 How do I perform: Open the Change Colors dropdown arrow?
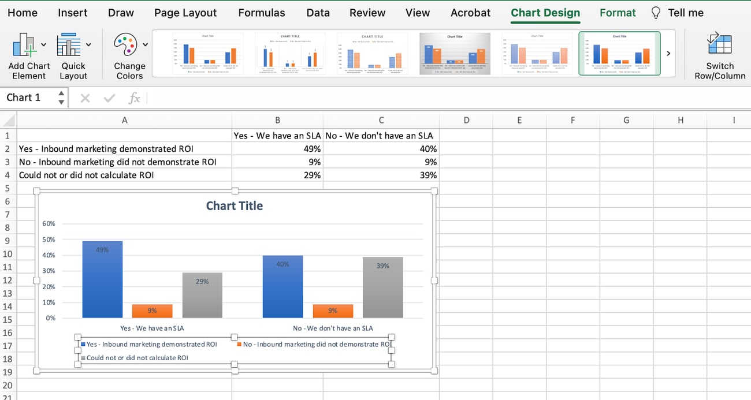145,43
